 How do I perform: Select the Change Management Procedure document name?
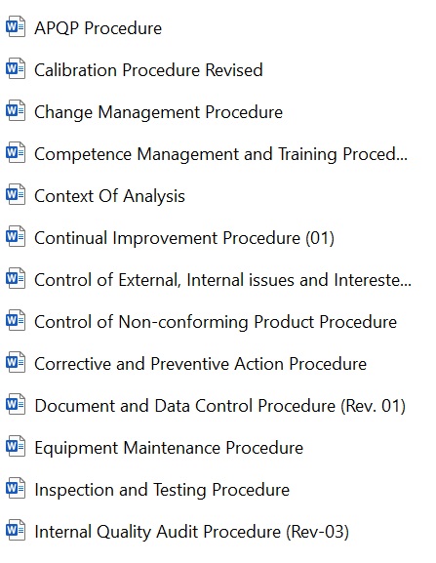click(159, 112)
